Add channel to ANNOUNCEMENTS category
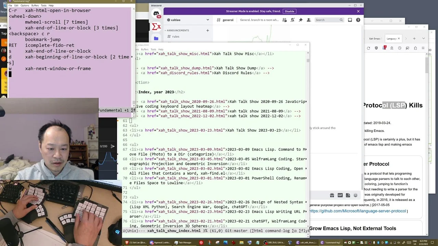The image size is (438, 246). point(207,30)
